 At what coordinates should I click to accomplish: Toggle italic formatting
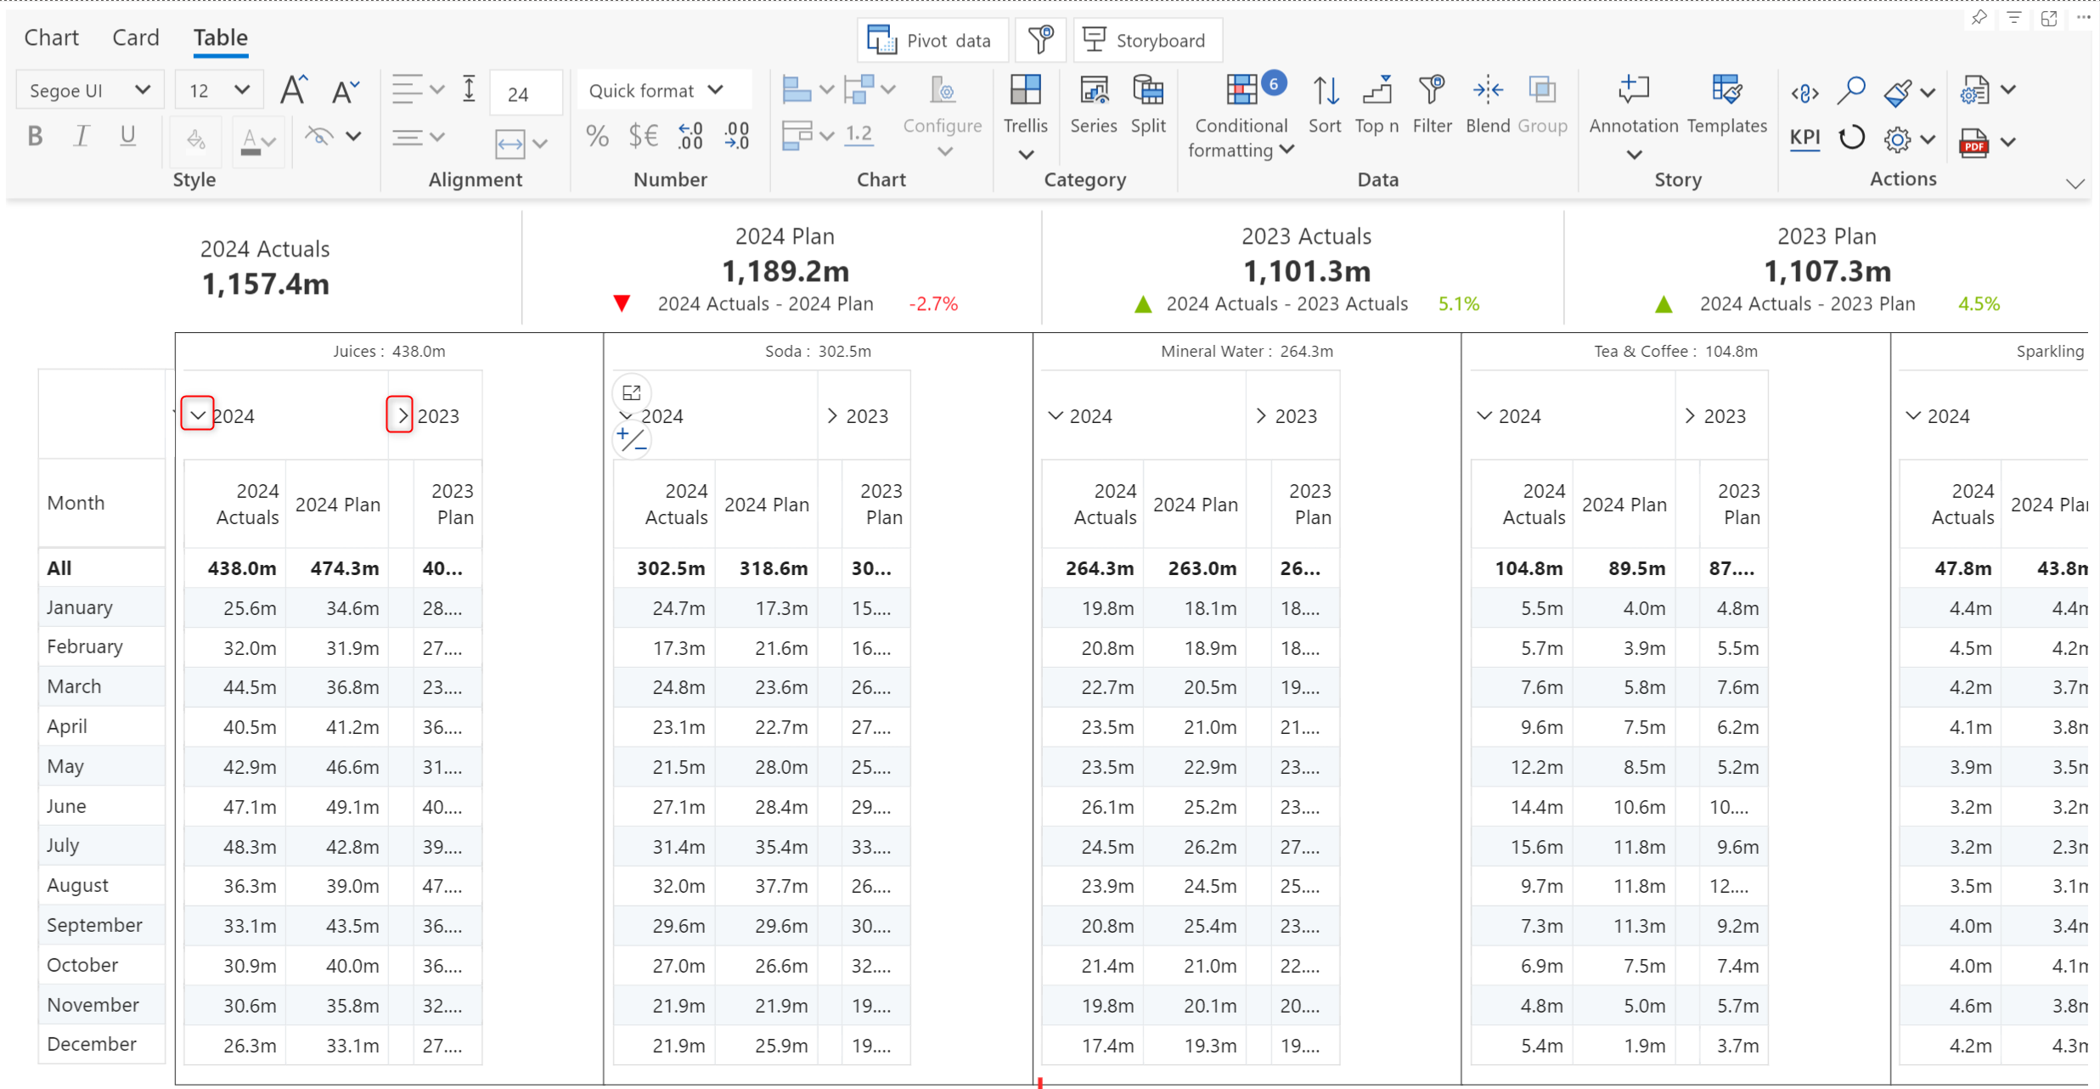81,136
